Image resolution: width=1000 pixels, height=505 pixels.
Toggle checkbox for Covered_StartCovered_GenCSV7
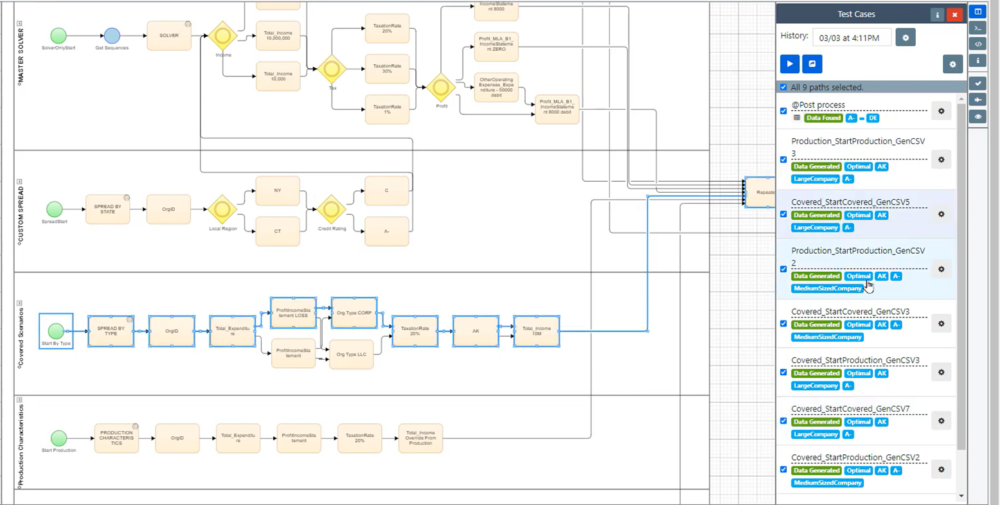click(x=783, y=421)
